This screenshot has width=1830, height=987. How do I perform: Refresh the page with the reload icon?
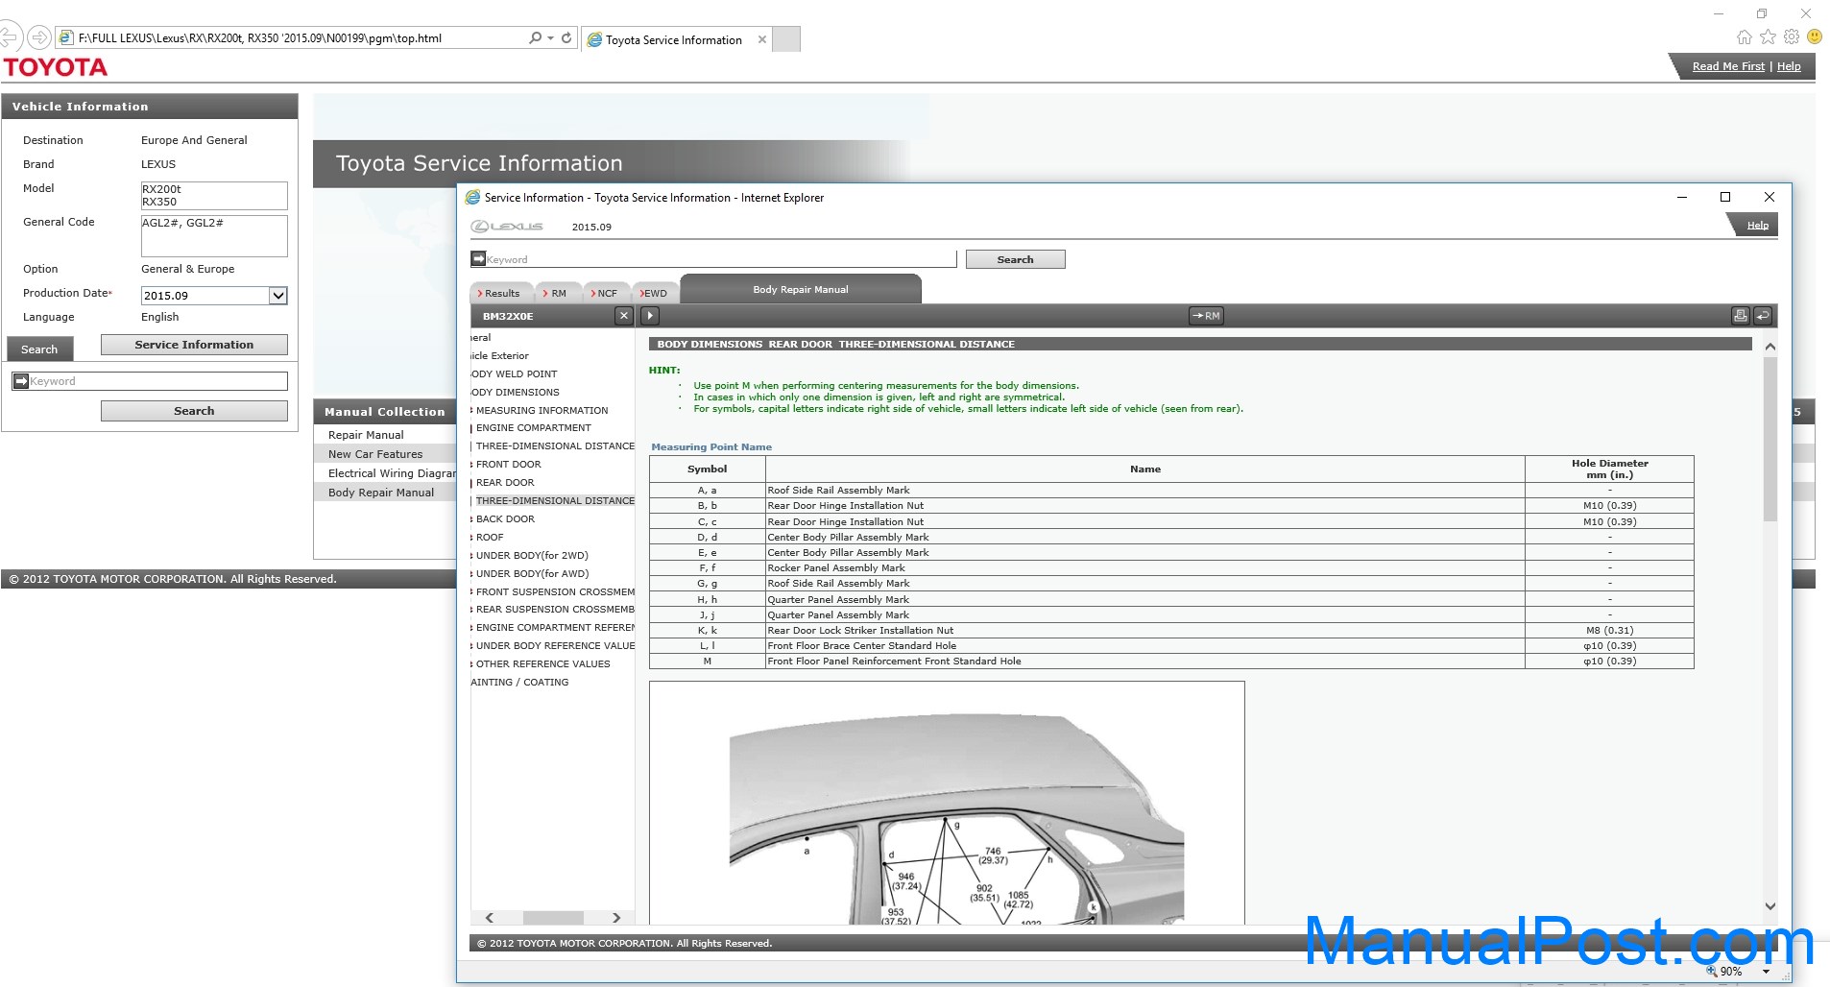tap(566, 38)
